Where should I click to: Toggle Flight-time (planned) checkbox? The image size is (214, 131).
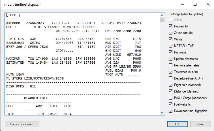(x=170, y=85)
